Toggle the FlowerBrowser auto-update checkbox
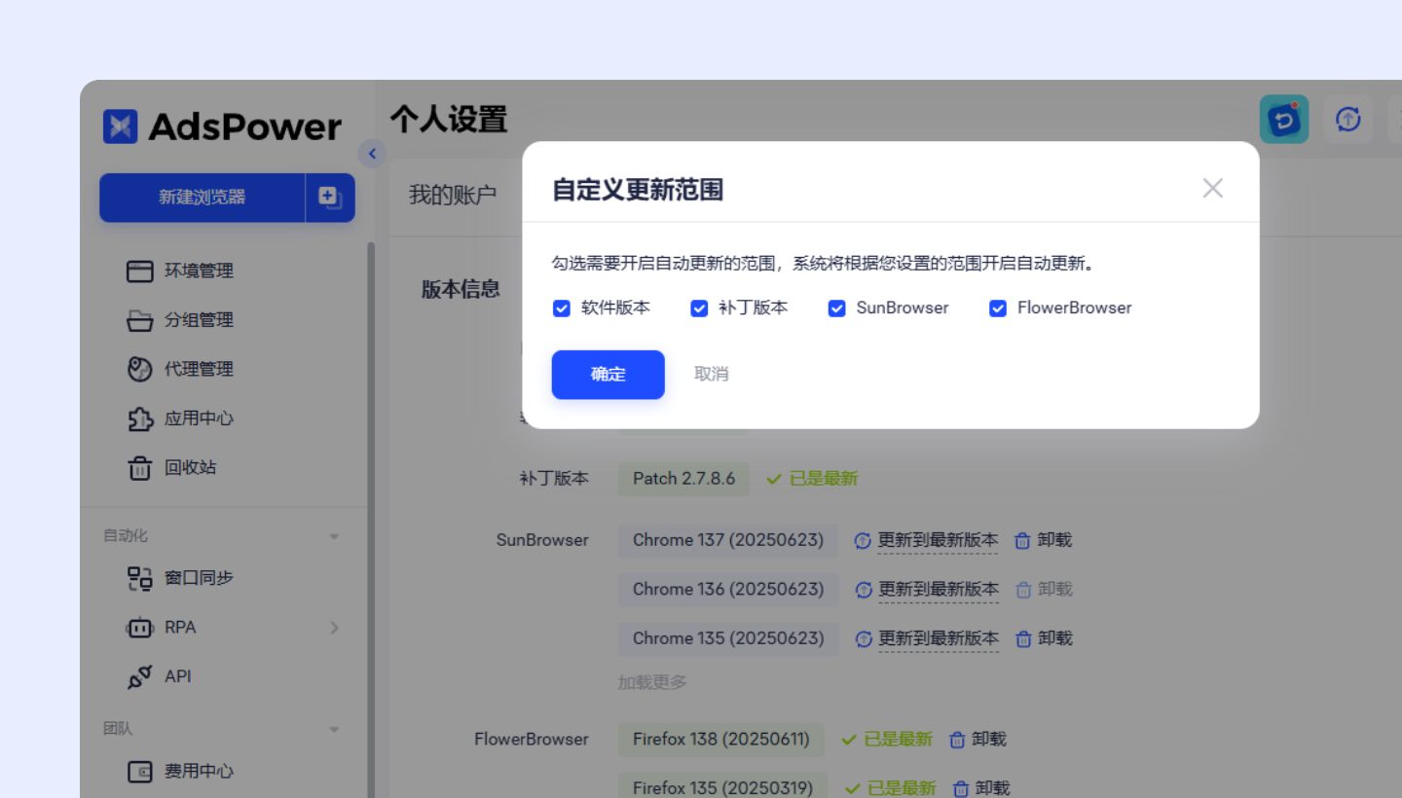The image size is (1402, 798). coord(998,308)
